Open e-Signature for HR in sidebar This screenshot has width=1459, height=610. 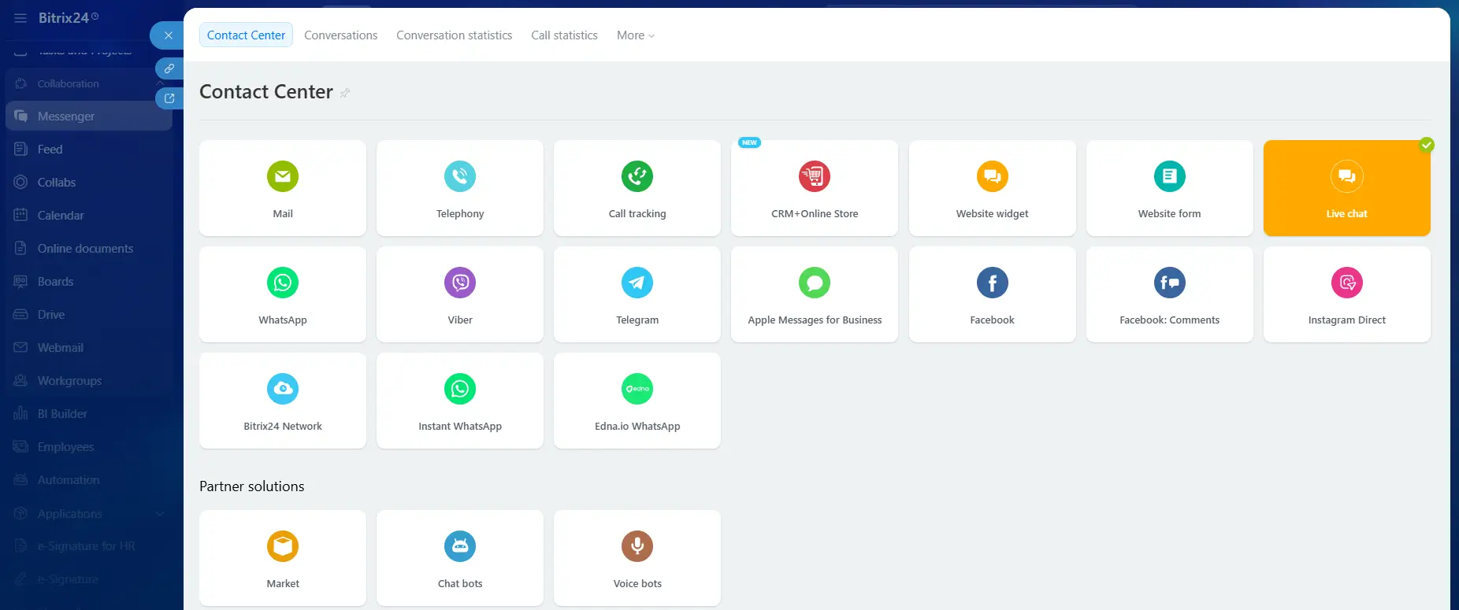[x=88, y=545]
